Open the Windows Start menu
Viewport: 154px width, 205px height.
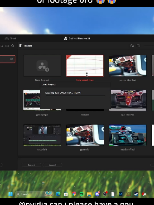pyautogui.click(x=10, y=194)
